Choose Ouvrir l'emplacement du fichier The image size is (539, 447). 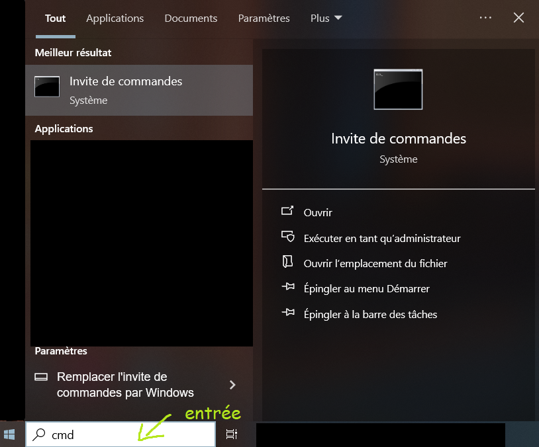(375, 263)
